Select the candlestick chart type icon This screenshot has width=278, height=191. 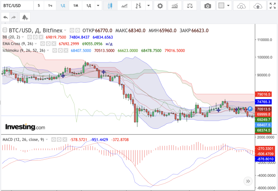point(111,6)
